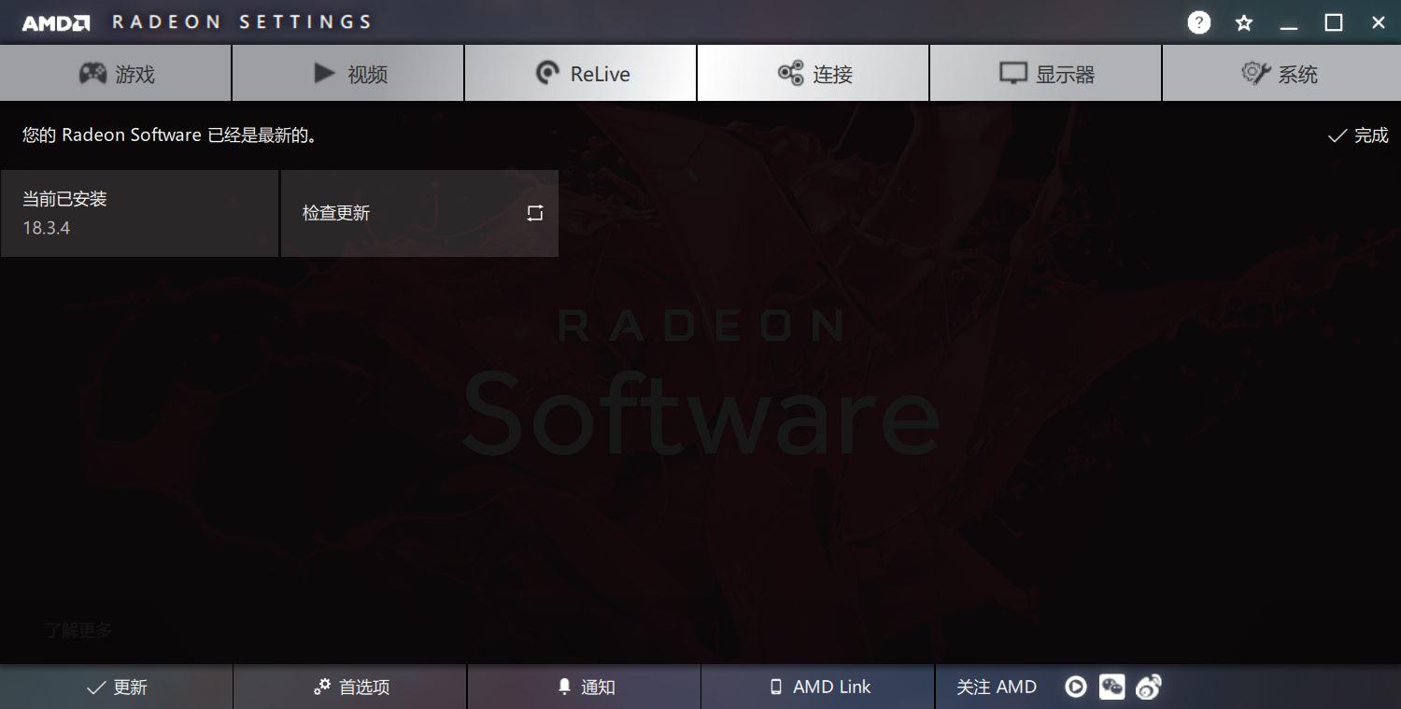This screenshot has height=709, width=1401.
Task: Open AMD Link in bottom bar
Action: (817, 687)
